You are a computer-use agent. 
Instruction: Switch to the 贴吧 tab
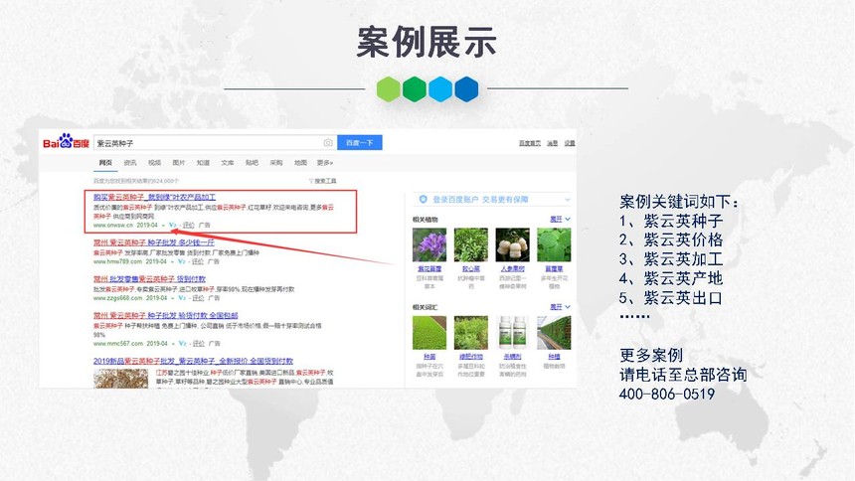tap(252, 163)
